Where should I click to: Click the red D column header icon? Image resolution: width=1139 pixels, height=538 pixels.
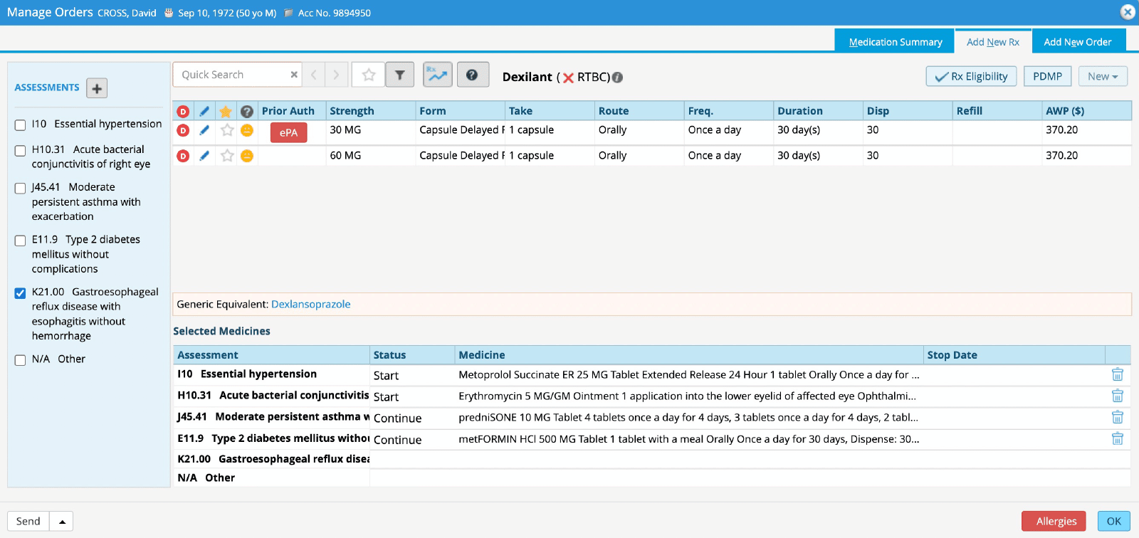point(183,111)
